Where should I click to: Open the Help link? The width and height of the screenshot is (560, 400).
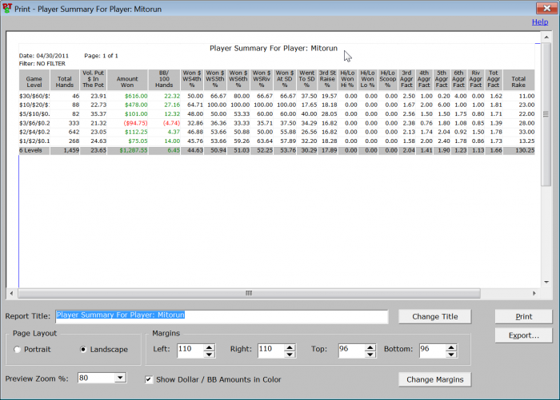click(x=540, y=22)
